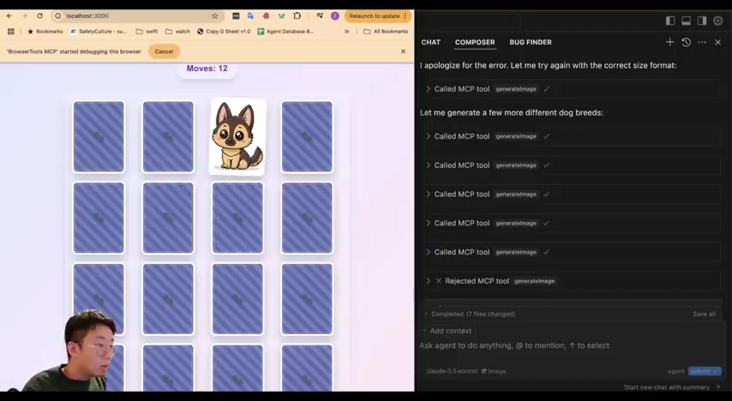732x401 pixels.
Task: Reload the localhost page
Action: click(39, 16)
